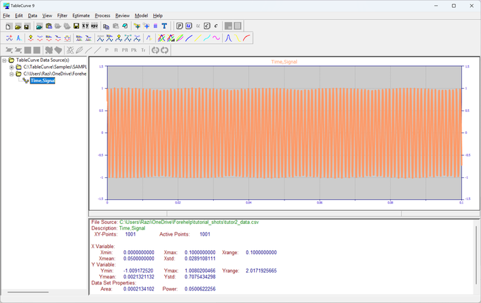Screen dimensions: 481x303
Task: Click the yellow nodes graph icon
Action: point(137,26)
